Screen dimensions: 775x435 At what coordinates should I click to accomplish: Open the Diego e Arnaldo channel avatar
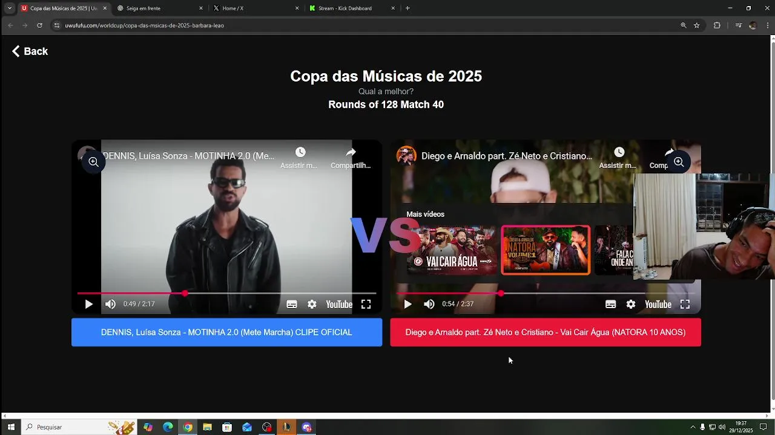(x=406, y=156)
